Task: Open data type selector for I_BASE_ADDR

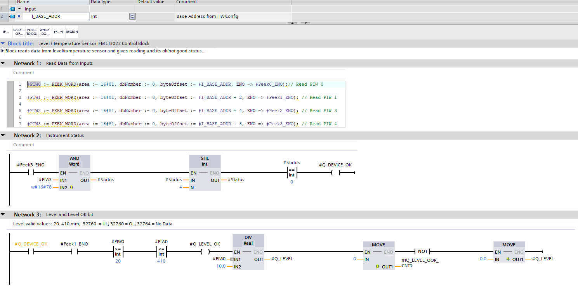Action: pyautogui.click(x=132, y=16)
